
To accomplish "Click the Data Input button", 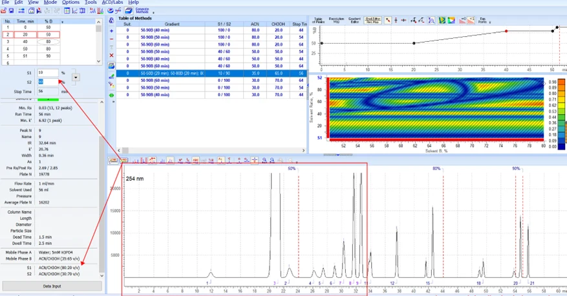I will [x=52, y=286].
